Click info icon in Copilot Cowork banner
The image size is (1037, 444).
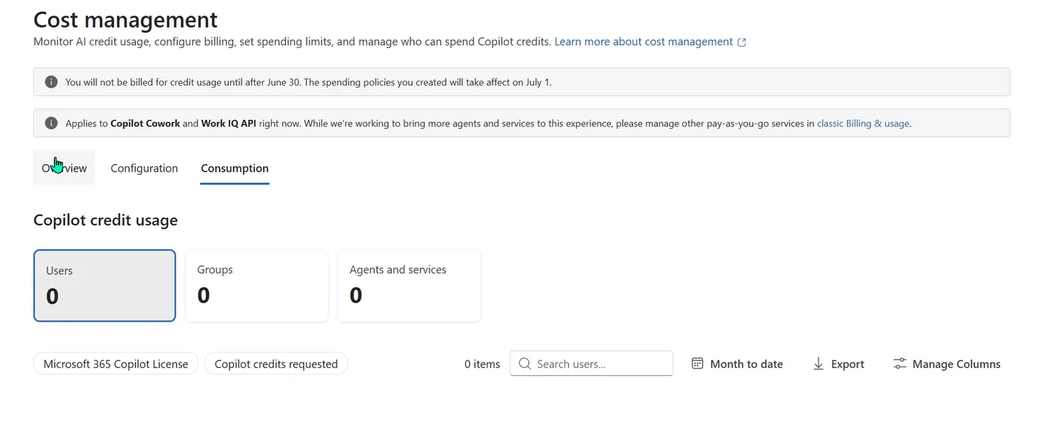[51, 123]
